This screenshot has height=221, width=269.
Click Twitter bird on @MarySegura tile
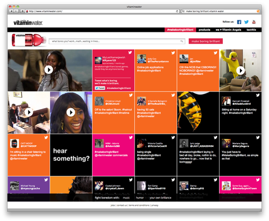click(x=258, y=138)
